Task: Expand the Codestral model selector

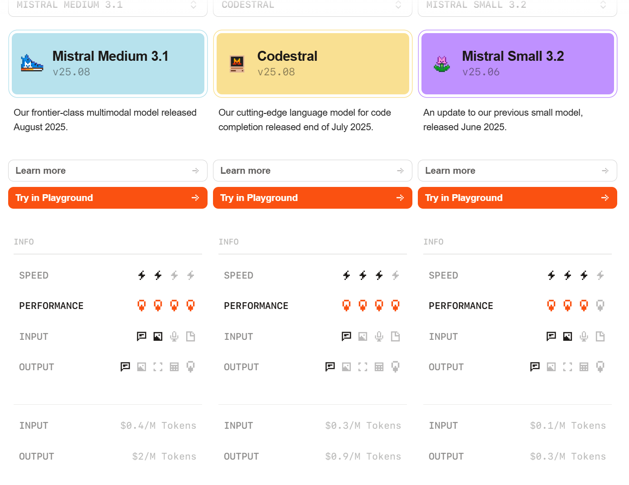Action: (313, 5)
